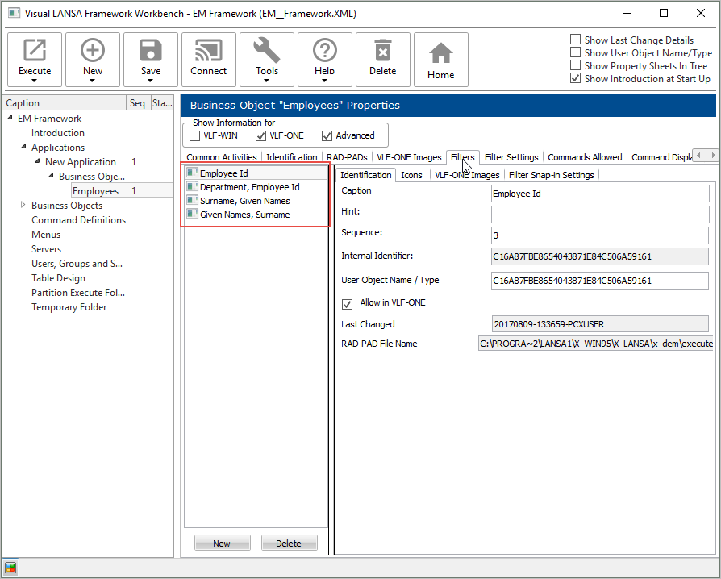
Task: Select Table Design in the tree
Action: [58, 277]
